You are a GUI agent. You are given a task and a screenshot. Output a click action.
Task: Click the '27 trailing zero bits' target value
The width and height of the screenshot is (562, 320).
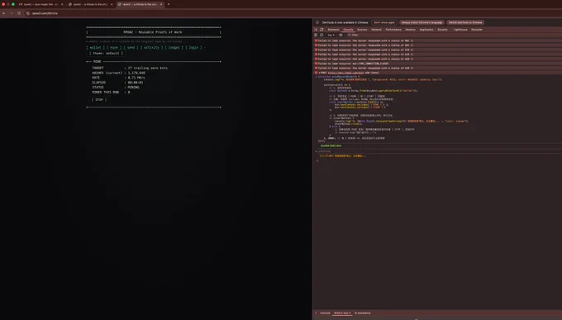(x=148, y=68)
